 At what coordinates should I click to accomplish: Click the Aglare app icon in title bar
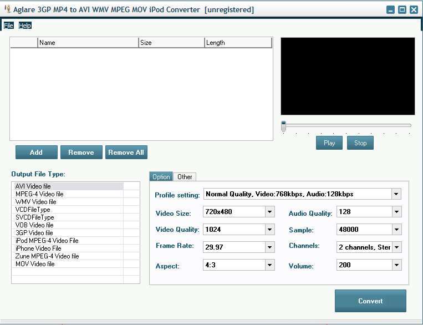tap(7, 9)
